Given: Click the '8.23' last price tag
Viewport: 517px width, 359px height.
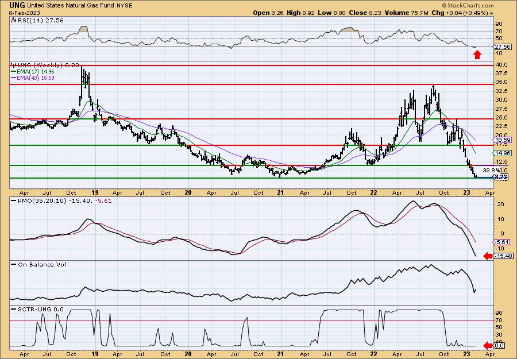Looking at the screenshot, I should click(501, 177).
